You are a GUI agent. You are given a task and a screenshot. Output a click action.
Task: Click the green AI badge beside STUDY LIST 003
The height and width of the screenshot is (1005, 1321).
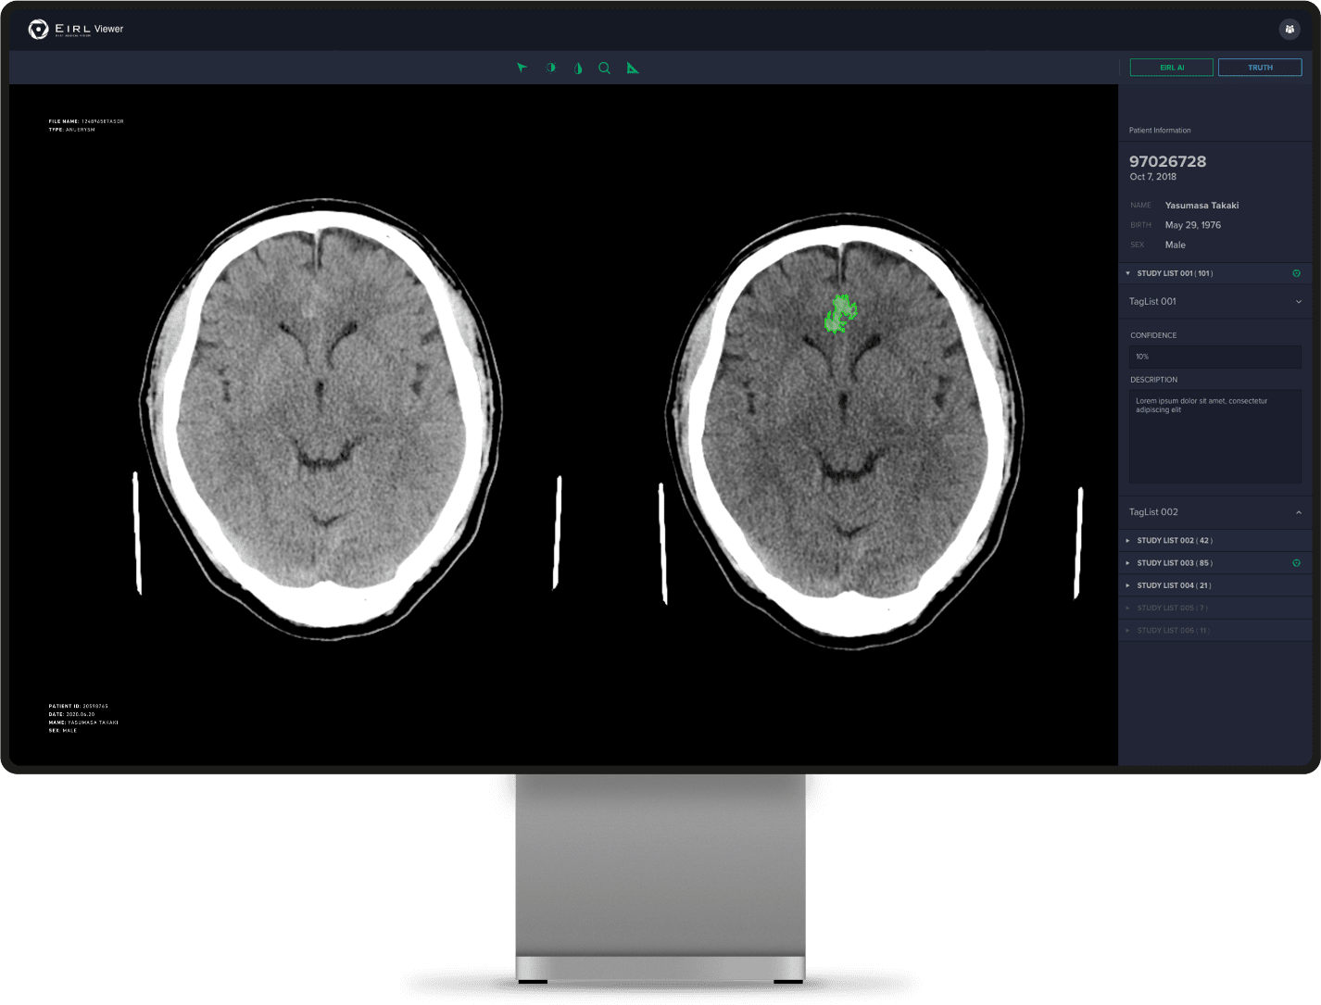click(1296, 562)
